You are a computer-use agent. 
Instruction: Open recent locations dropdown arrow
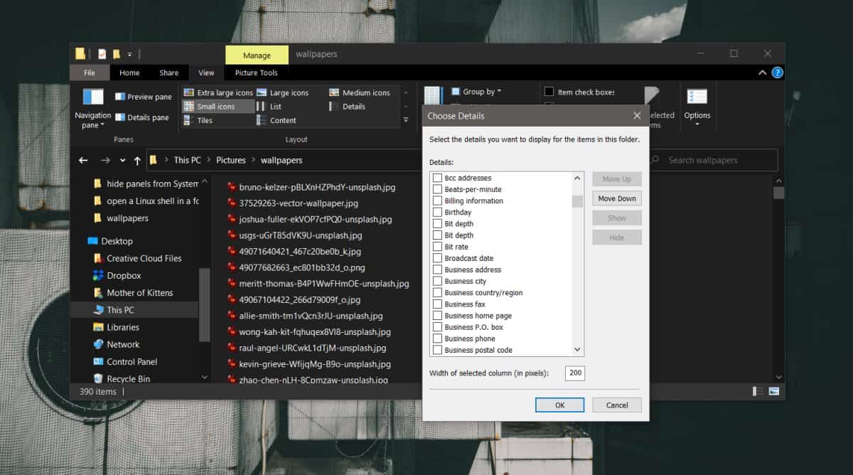click(123, 161)
